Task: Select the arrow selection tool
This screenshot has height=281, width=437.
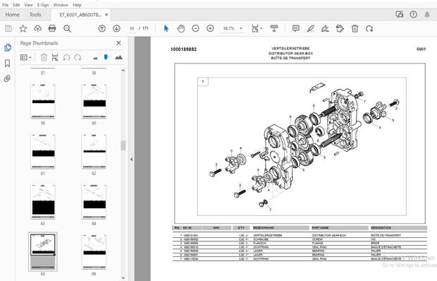Action: 166,28
